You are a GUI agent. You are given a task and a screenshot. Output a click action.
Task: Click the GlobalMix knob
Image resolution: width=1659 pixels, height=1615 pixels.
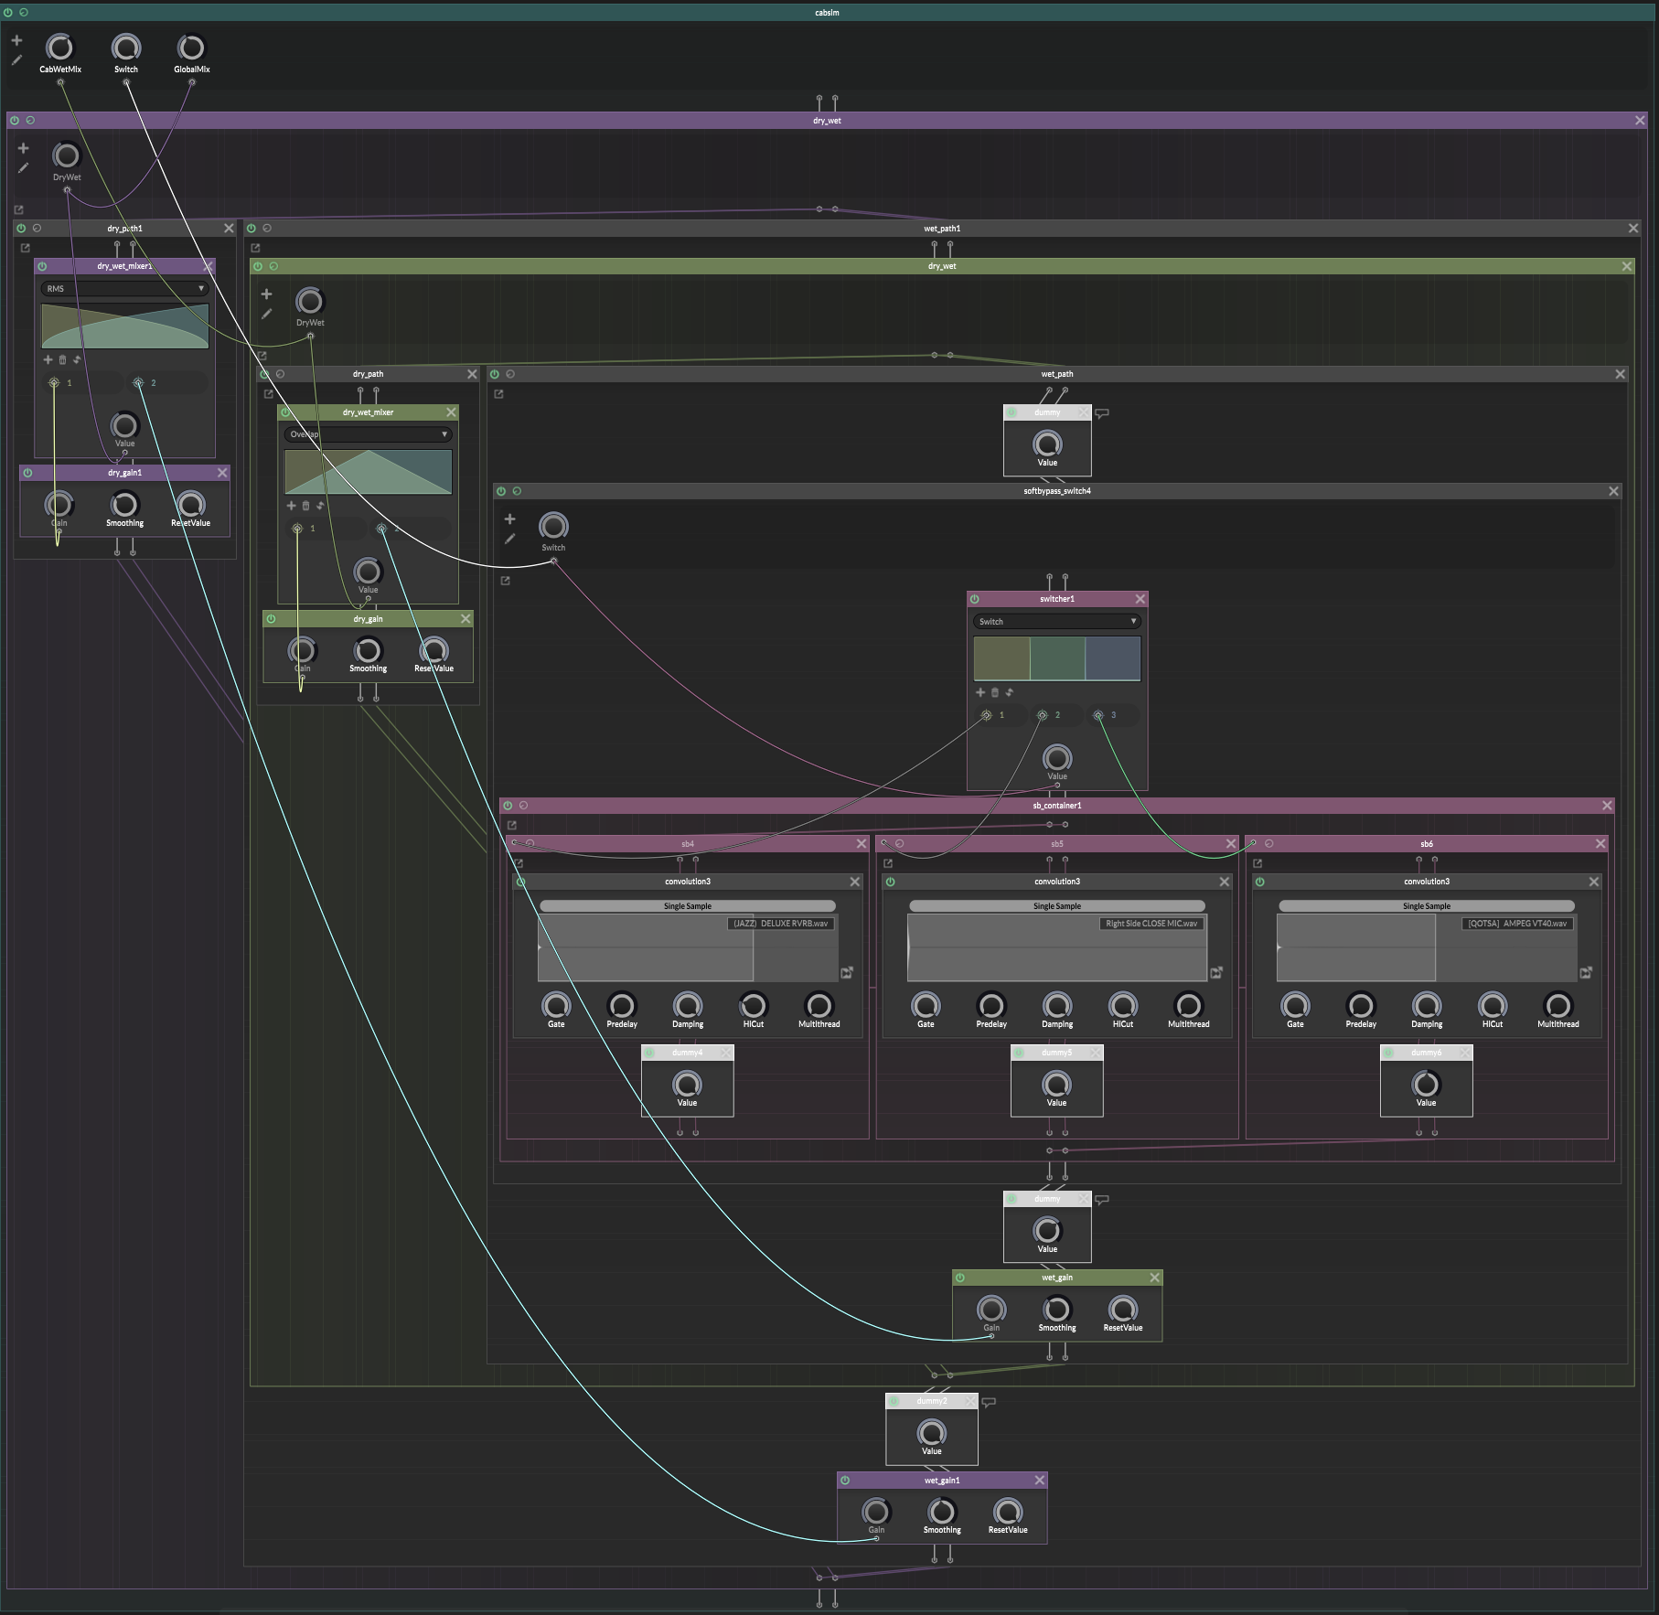point(191,48)
